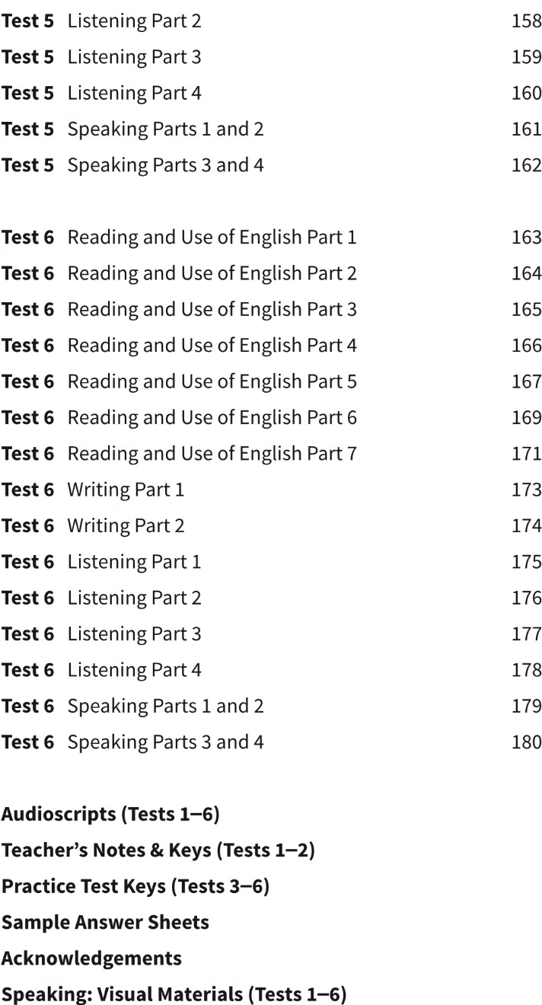Go to Test 6 Listening Part 1
The width and height of the screenshot is (542, 1005).
tap(134, 562)
